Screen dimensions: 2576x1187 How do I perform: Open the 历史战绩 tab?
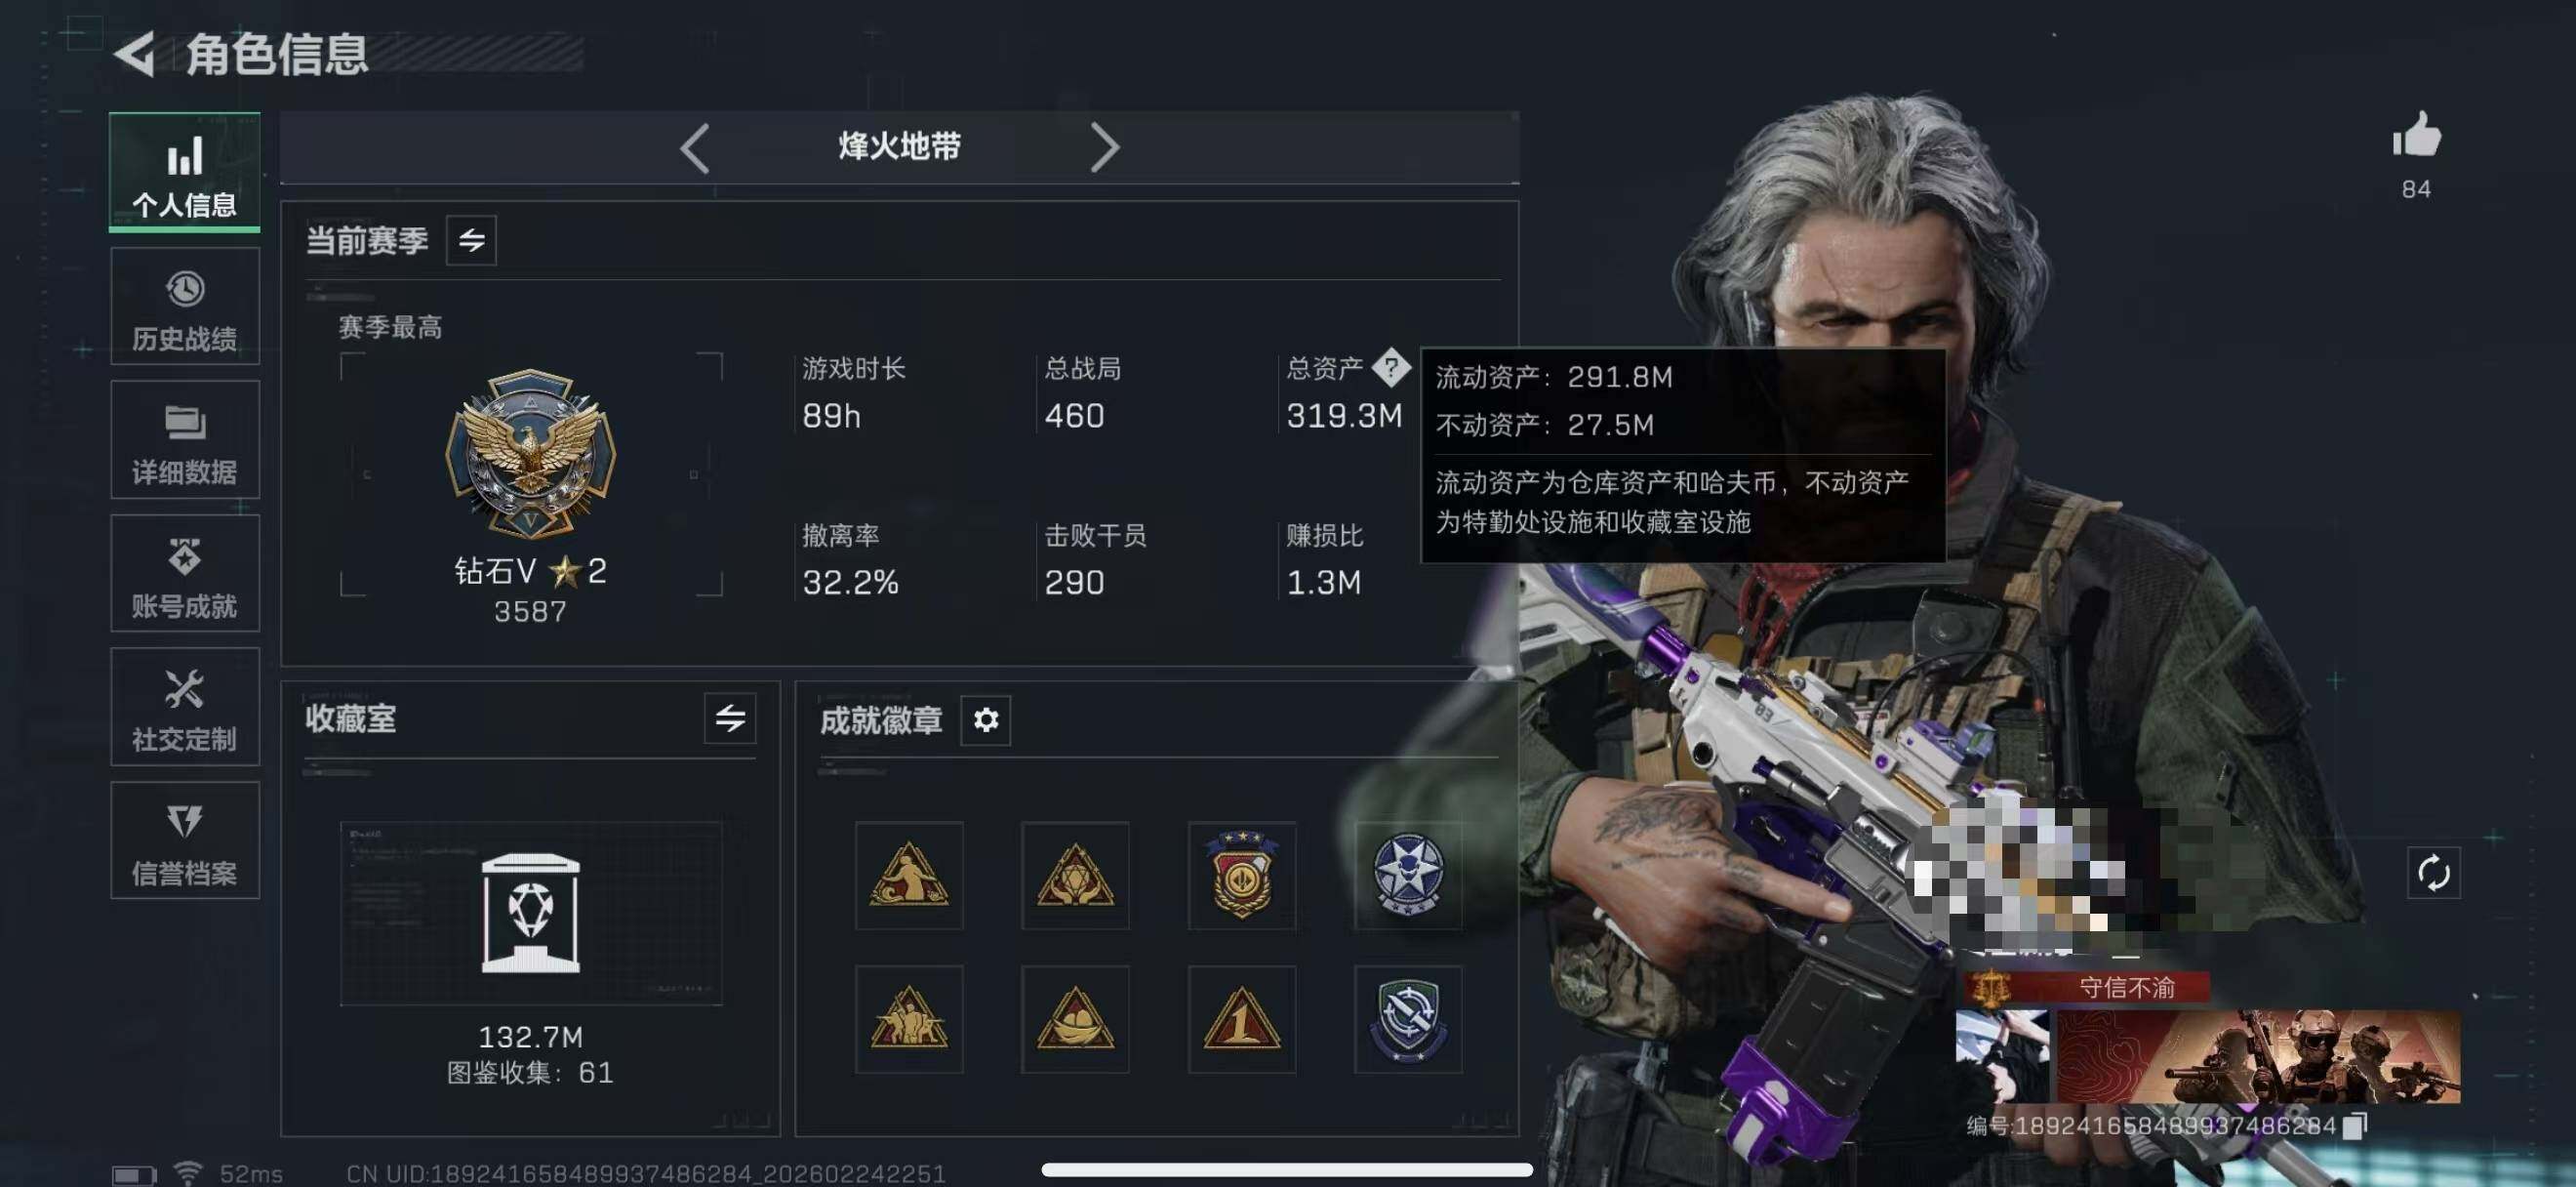pyautogui.click(x=185, y=307)
